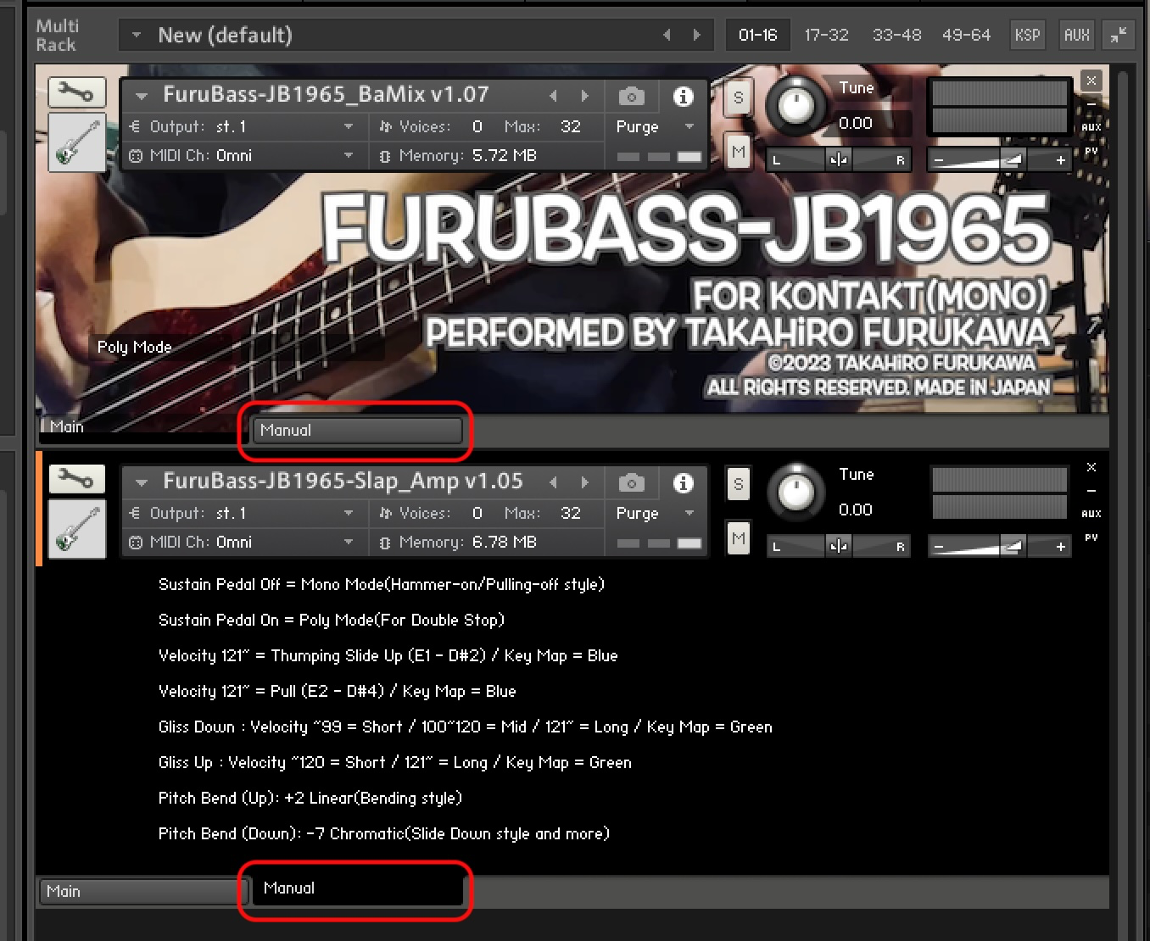The width and height of the screenshot is (1150, 941).
Task: Click the bass guitar icon of Slap_Amp instrument
Action: (77, 529)
